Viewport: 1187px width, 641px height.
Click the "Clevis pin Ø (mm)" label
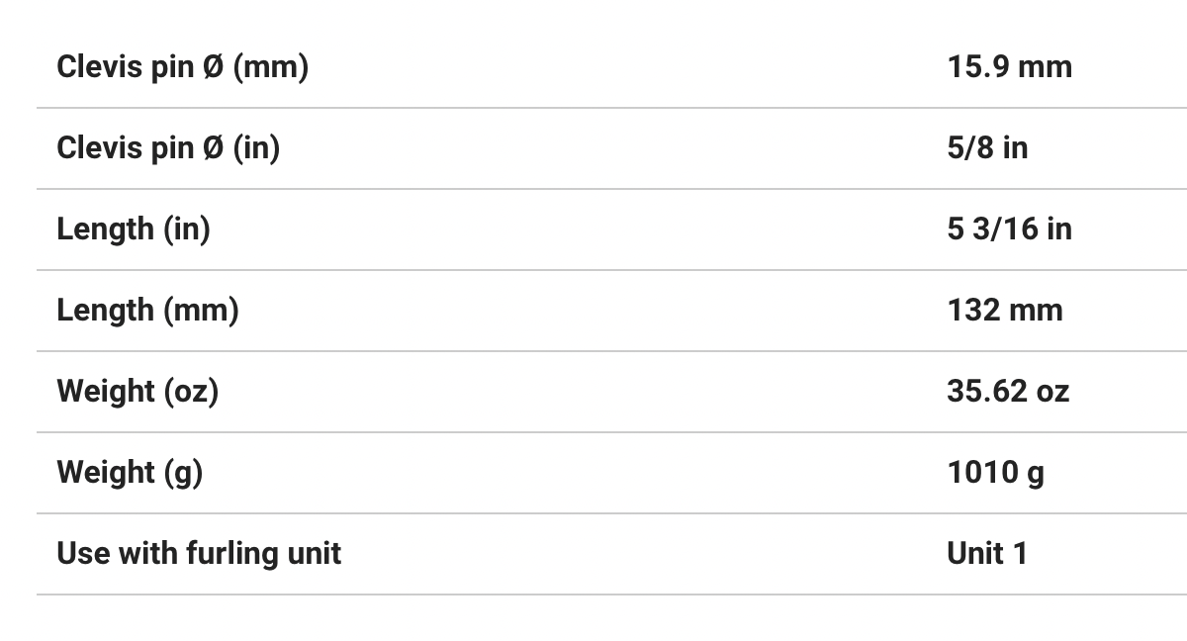182,67
